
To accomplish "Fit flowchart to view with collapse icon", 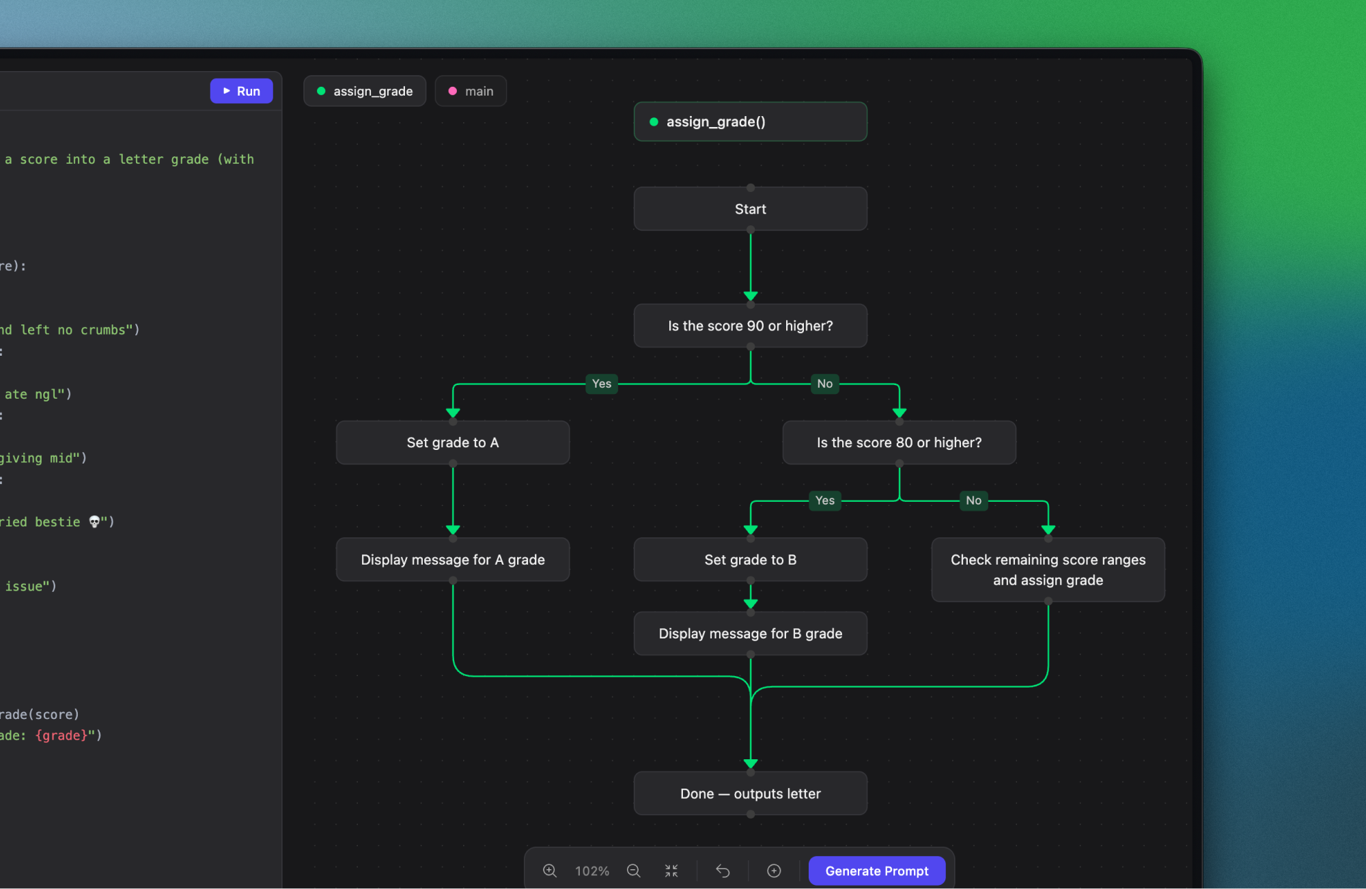I will tap(671, 871).
